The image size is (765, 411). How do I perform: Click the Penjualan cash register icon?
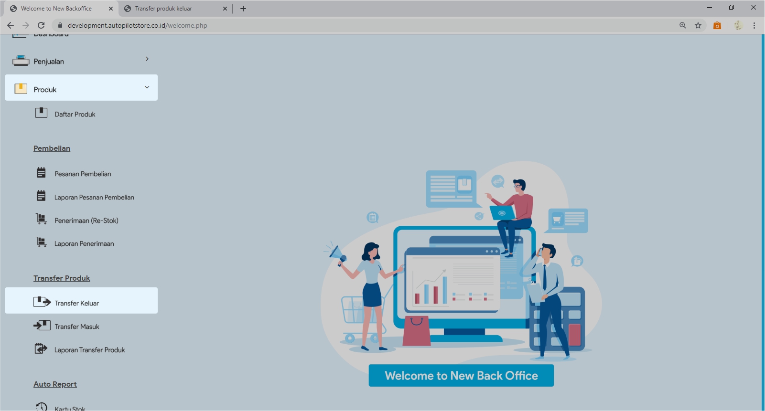pos(21,61)
